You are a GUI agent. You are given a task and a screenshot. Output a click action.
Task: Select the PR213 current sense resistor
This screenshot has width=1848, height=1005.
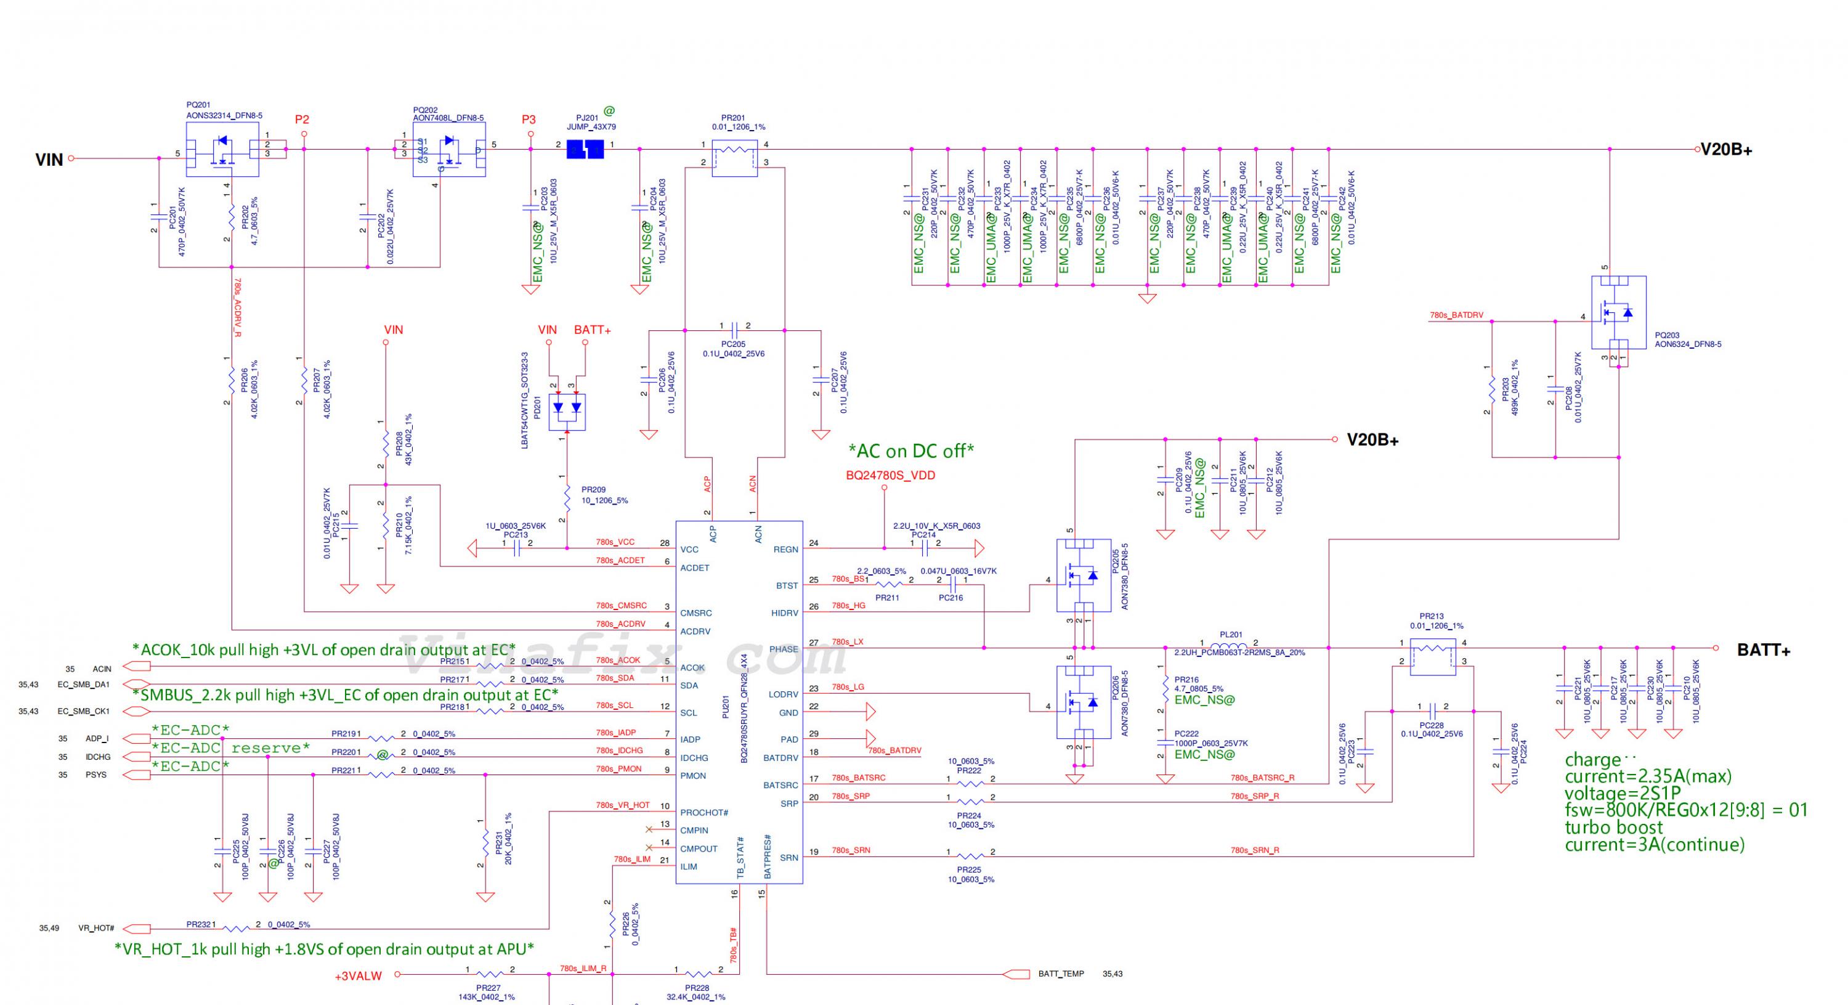click(x=1433, y=657)
